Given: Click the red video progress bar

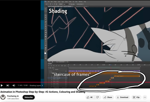Looking at the screenshot, I should 75,82.
